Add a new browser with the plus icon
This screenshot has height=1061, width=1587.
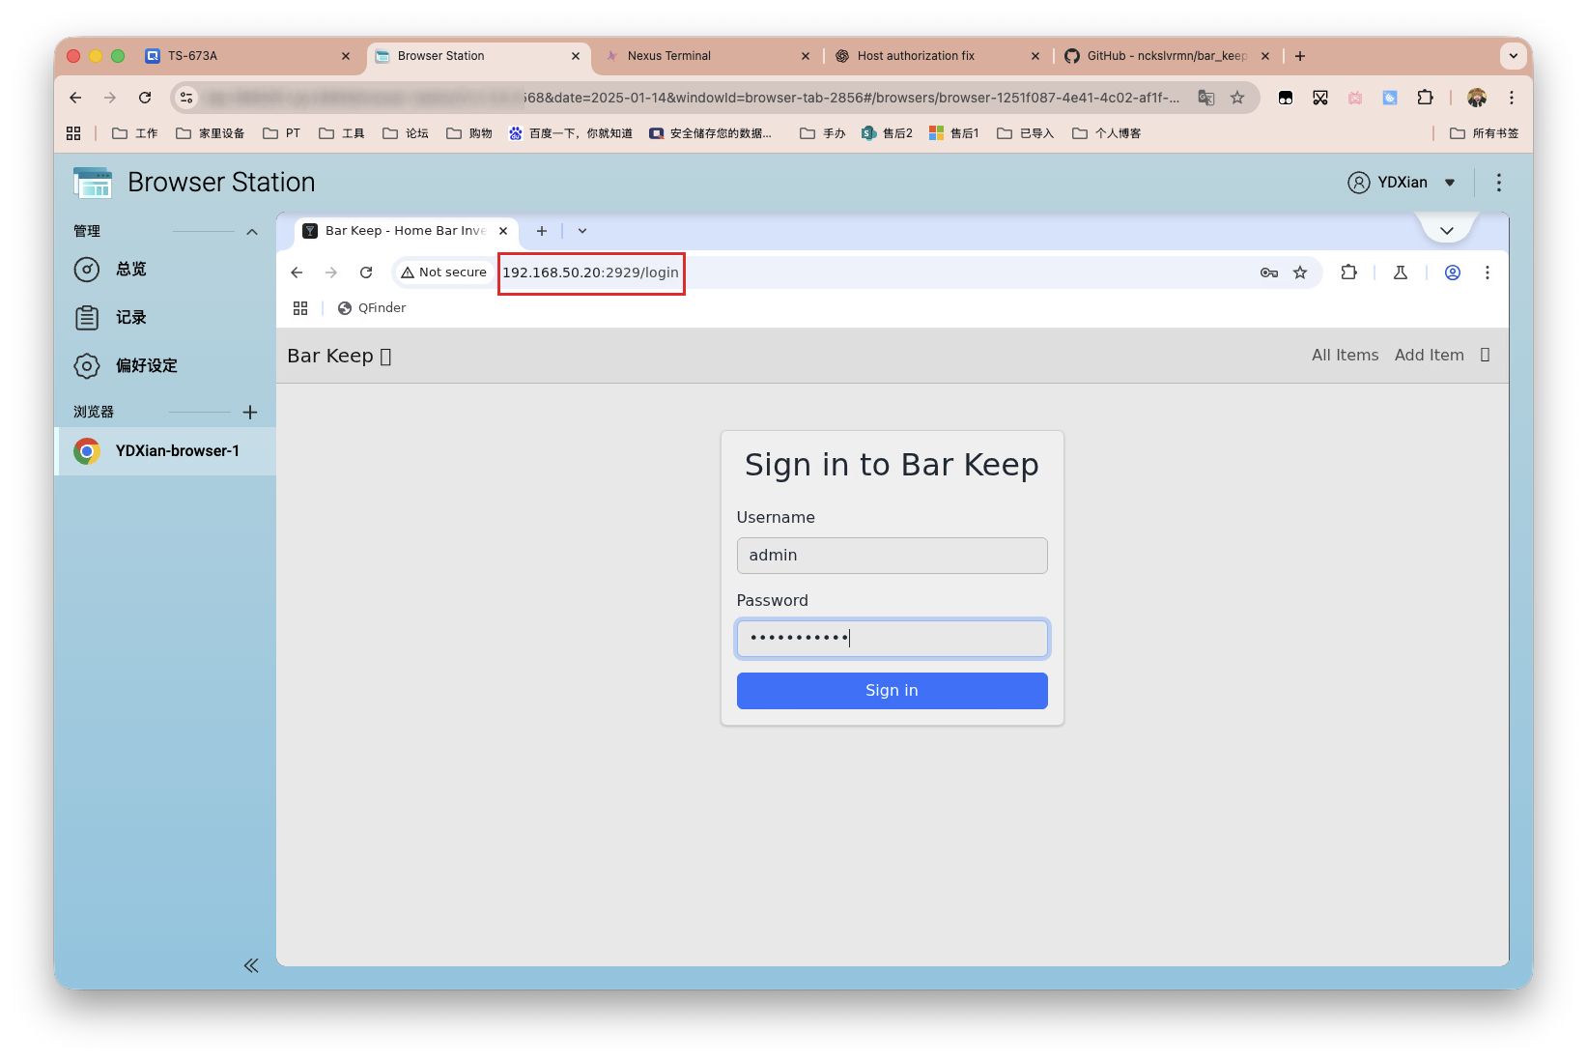(250, 413)
